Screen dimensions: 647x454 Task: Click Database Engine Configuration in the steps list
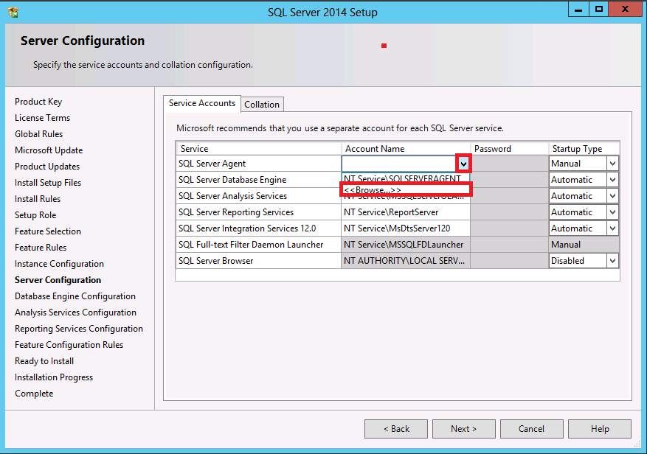75,296
